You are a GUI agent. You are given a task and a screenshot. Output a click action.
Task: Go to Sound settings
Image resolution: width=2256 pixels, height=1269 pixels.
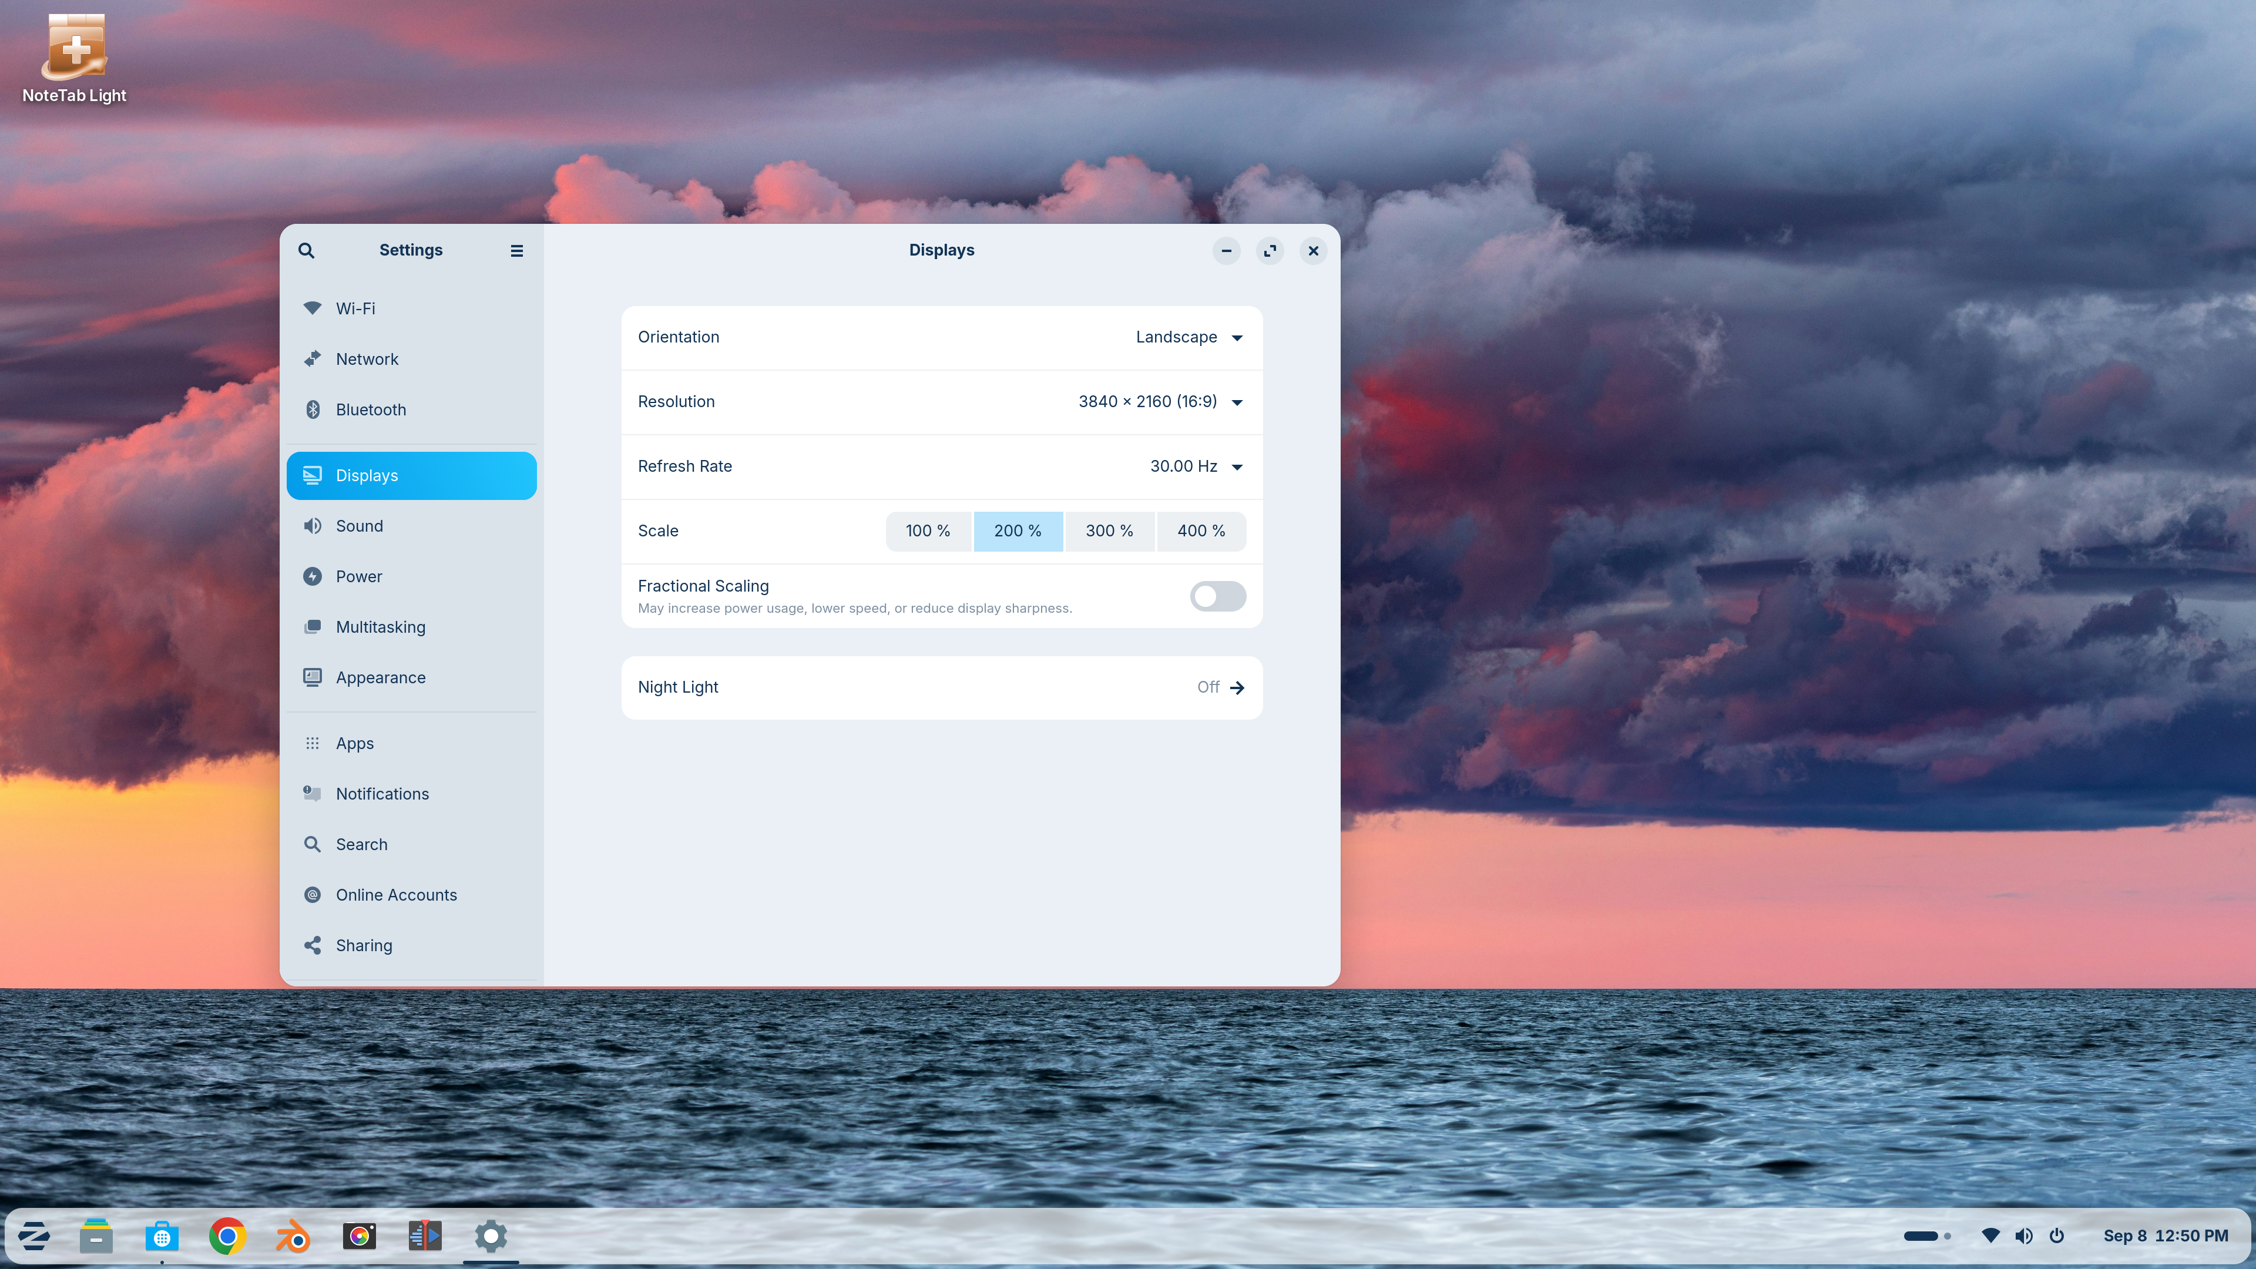pyautogui.click(x=412, y=526)
